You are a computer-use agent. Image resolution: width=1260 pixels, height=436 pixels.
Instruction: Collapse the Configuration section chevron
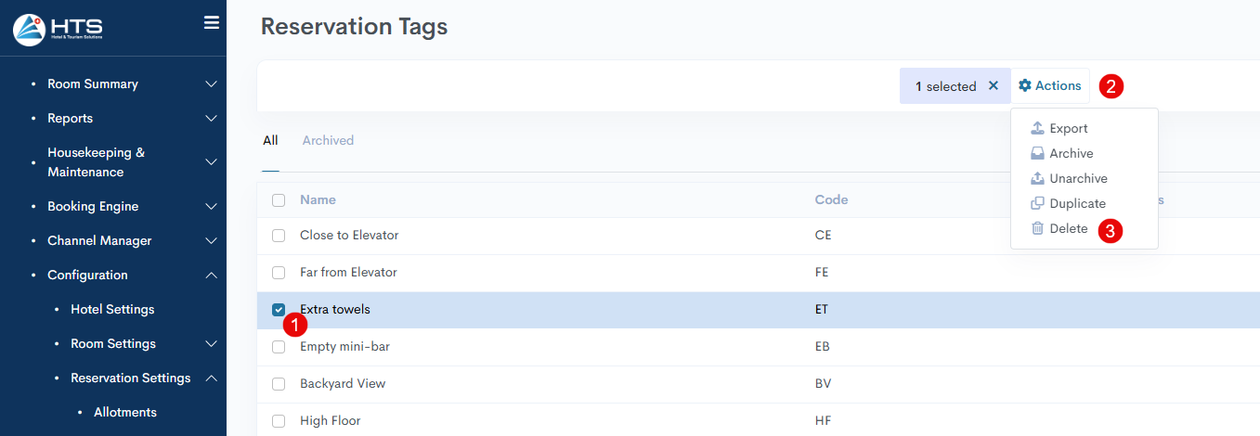pyautogui.click(x=211, y=276)
